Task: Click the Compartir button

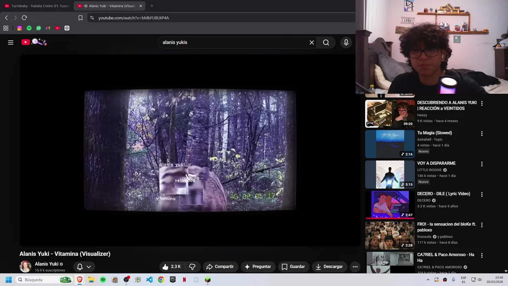Action: pyautogui.click(x=220, y=267)
